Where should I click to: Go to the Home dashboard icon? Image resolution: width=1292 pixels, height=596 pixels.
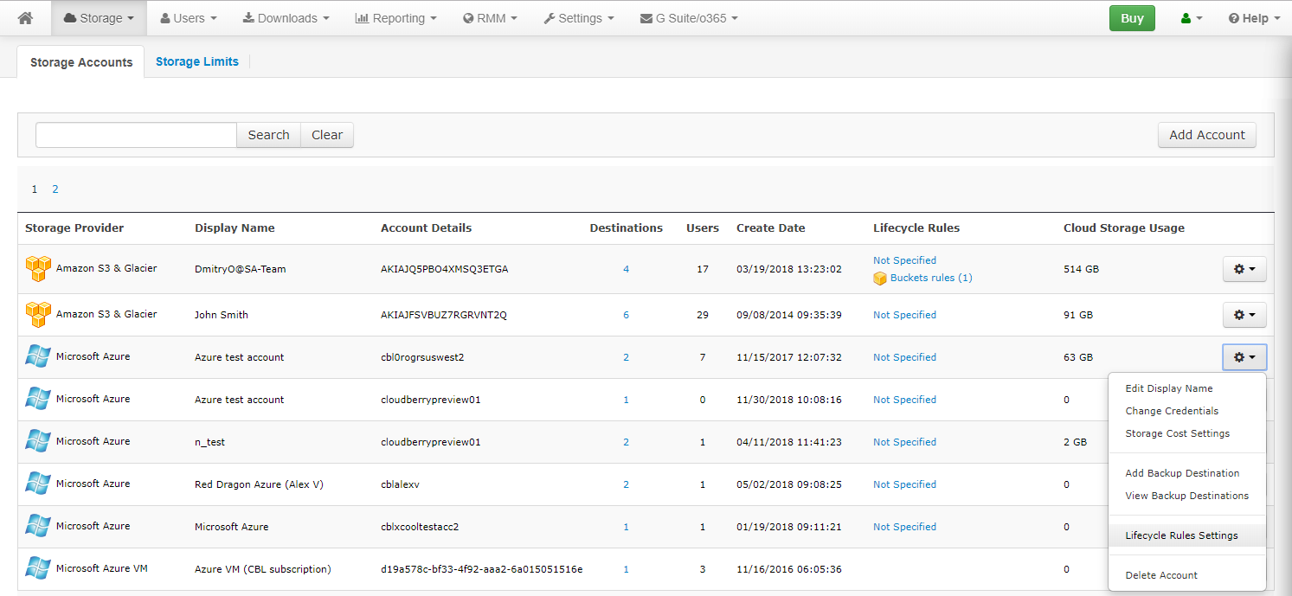25,18
